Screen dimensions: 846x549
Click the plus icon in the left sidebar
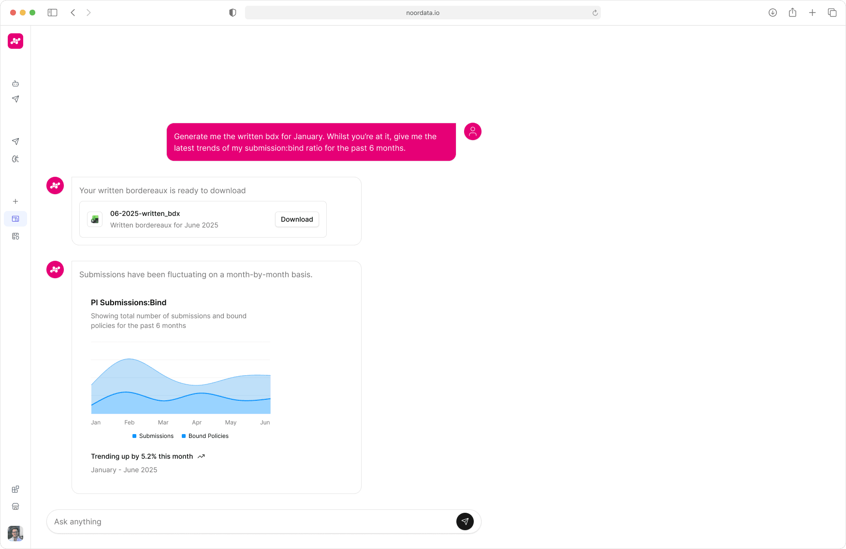point(15,201)
